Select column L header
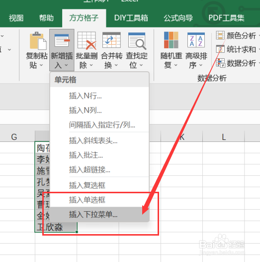Viewport: 260px width, 262px height. pos(224,137)
